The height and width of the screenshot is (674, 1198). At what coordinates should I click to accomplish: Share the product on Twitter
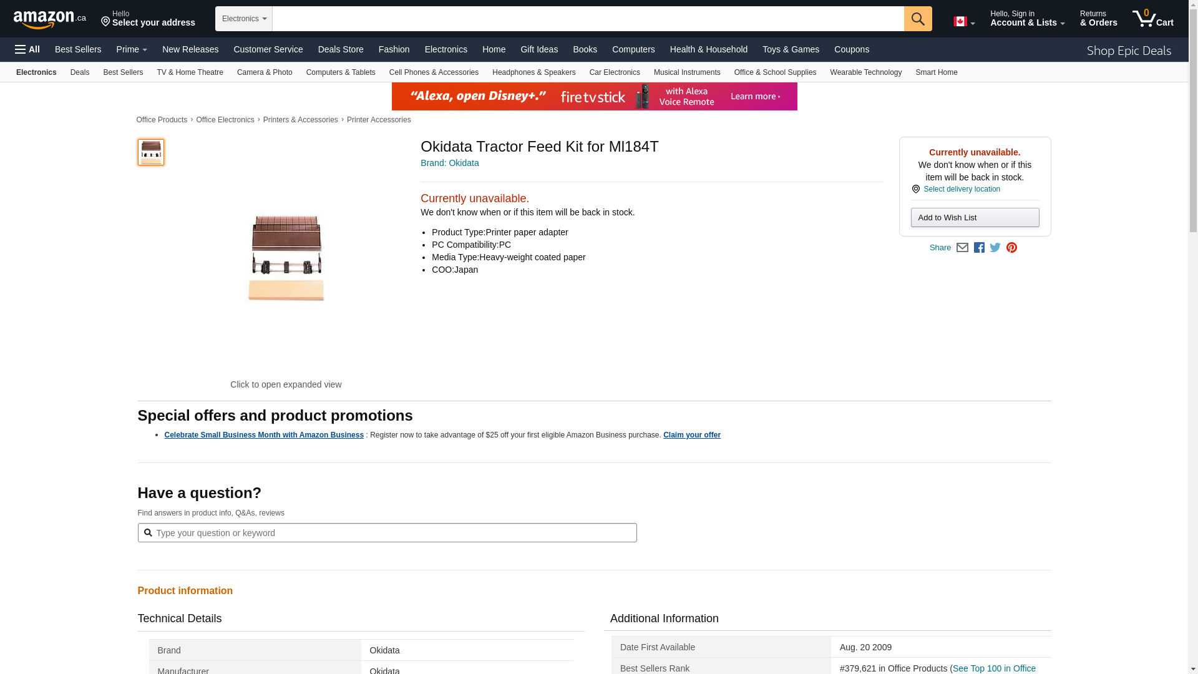995,248
